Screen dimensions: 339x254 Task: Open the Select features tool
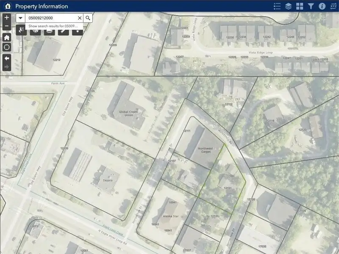(21, 31)
